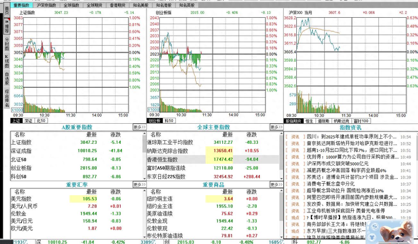Open the K线图 sidebar view
Screen dimensions: 418x244
click(6, 61)
